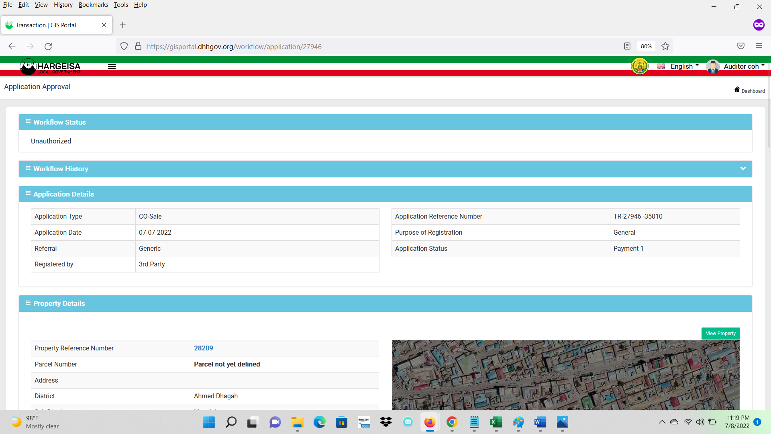Click the 07-07-2022 application date
Screen dimensions: 771x434
(x=155, y=232)
